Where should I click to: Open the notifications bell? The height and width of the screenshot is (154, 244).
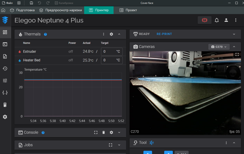(217, 20)
